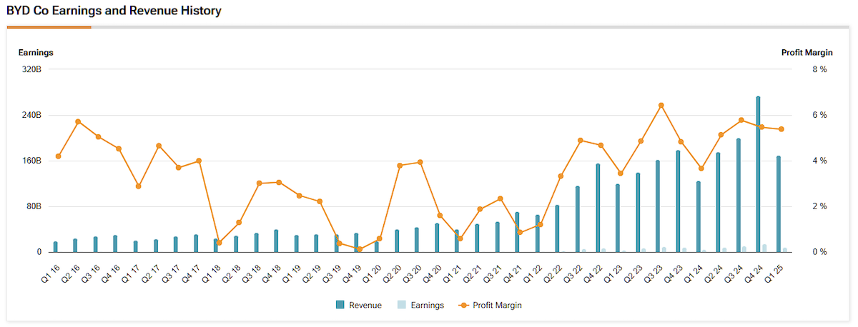Toggle the Revenue series in the legend
Viewport: 858px width, 327px height.
point(359,305)
